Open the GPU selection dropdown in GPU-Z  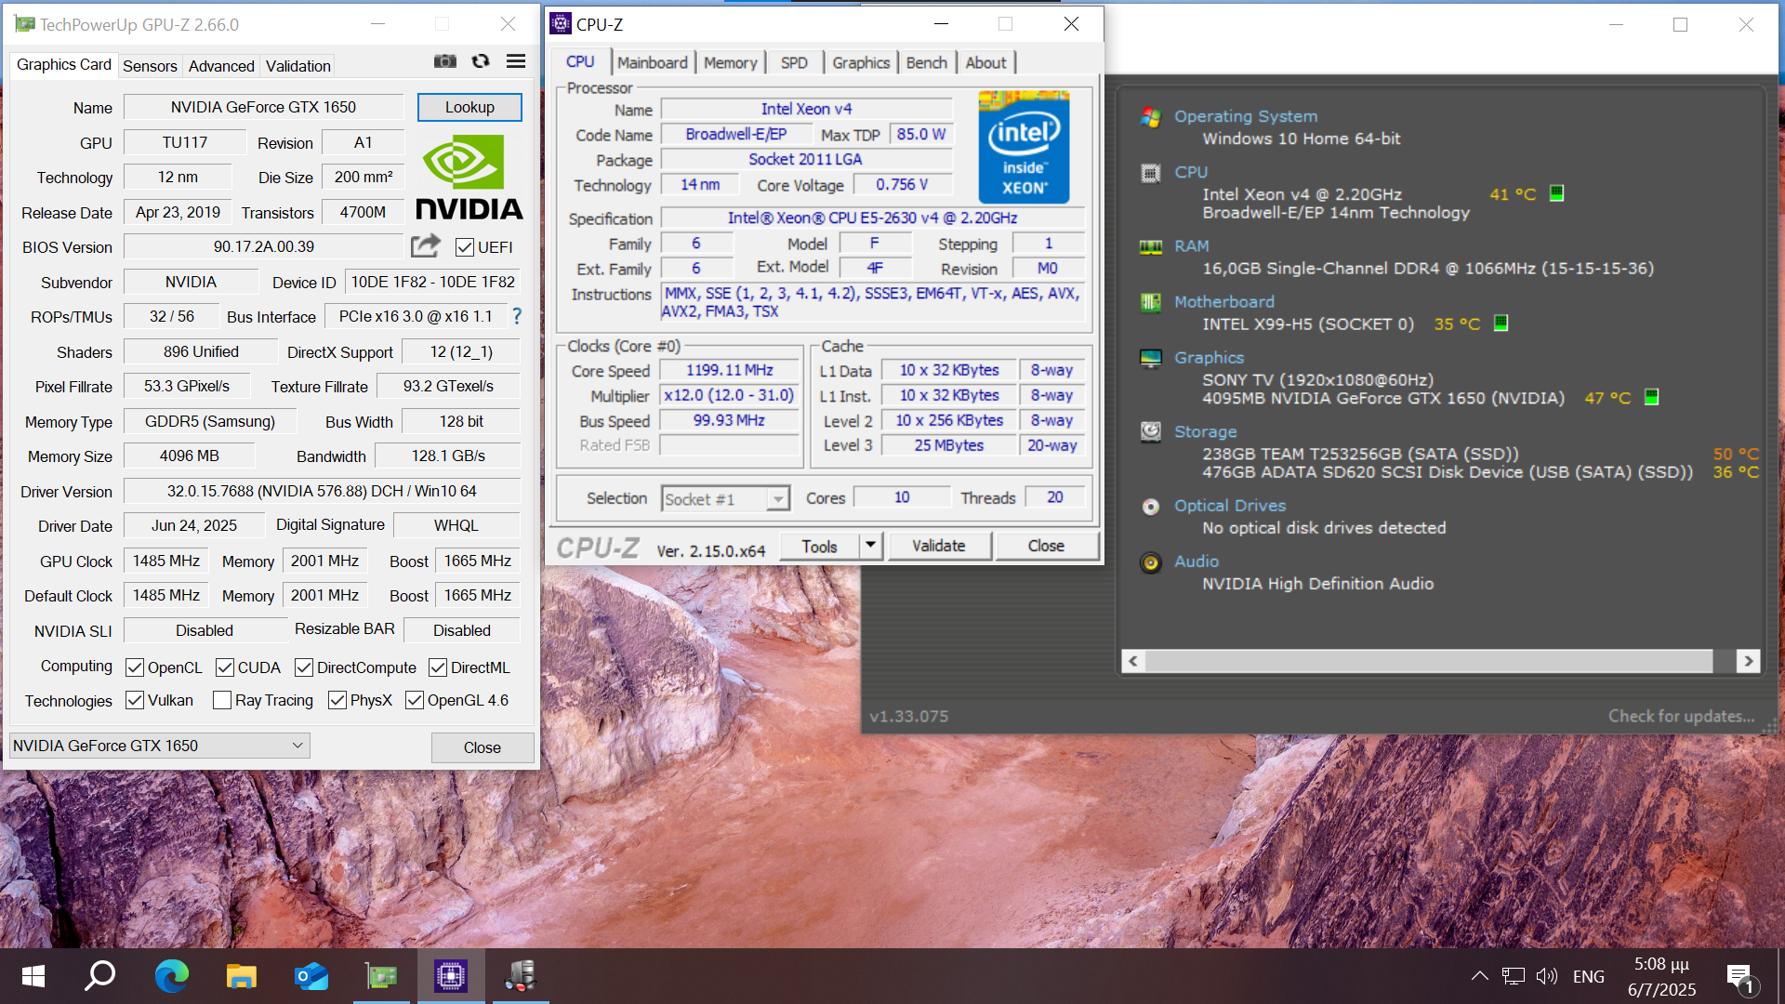[159, 746]
